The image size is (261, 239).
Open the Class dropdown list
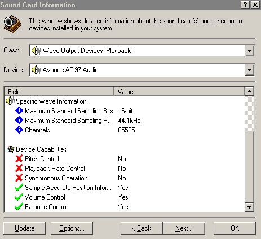(x=249, y=51)
